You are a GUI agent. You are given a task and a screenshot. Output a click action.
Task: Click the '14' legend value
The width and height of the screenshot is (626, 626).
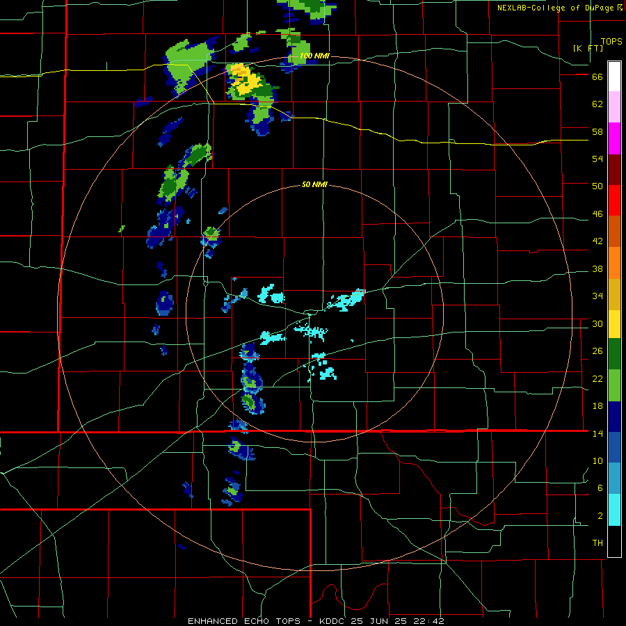(597, 433)
